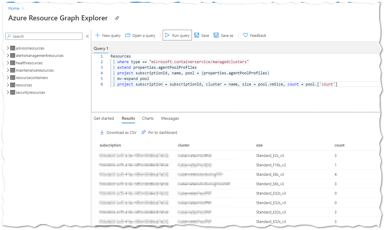Click the Standard_E2s_v3 size cell

(270, 155)
